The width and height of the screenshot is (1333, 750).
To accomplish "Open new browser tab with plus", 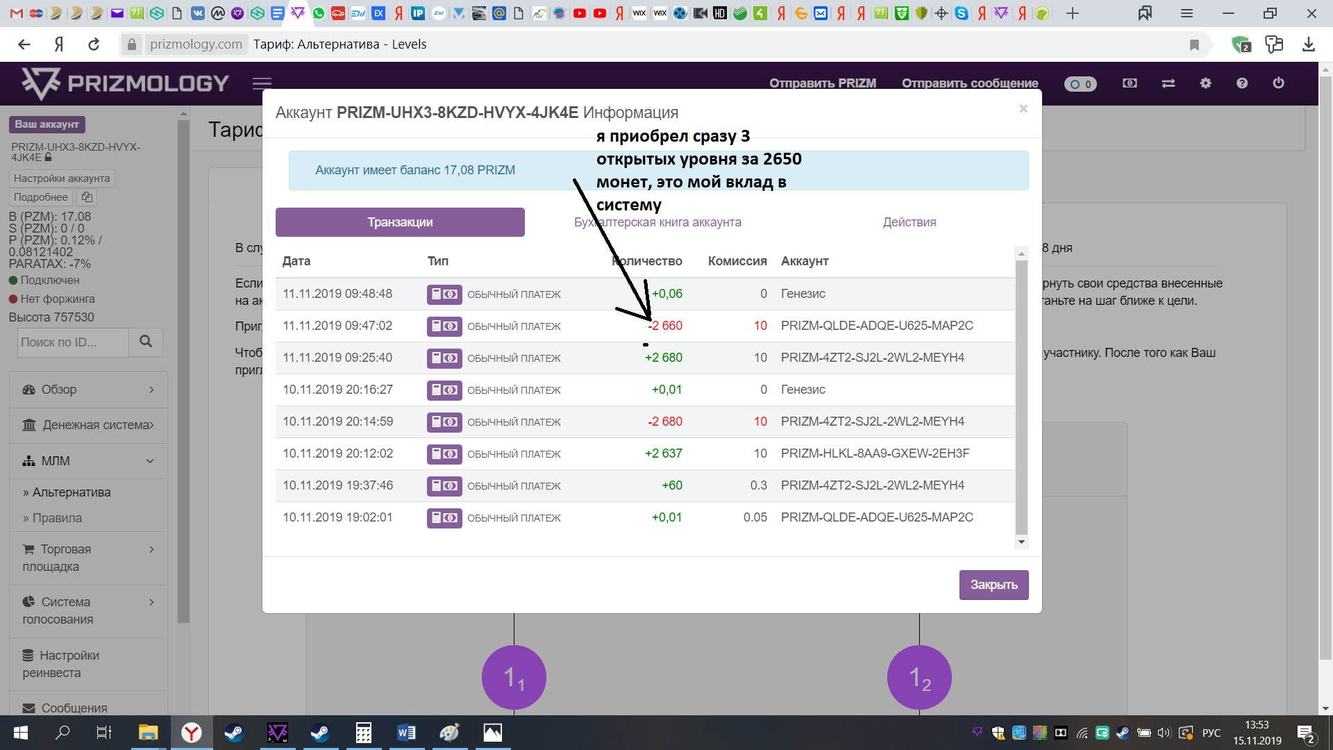I will tap(1072, 13).
